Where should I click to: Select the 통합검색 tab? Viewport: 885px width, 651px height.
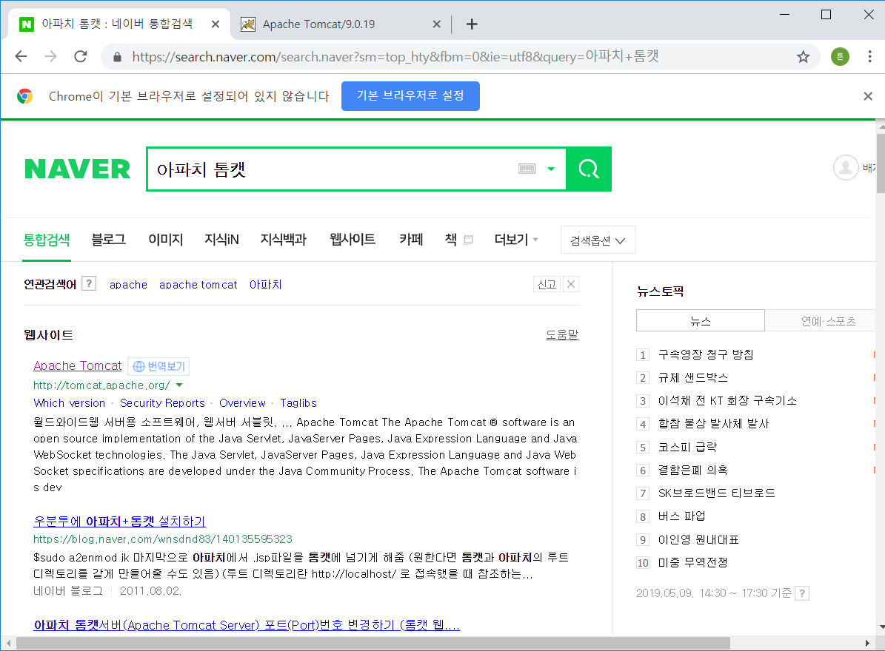pos(46,240)
